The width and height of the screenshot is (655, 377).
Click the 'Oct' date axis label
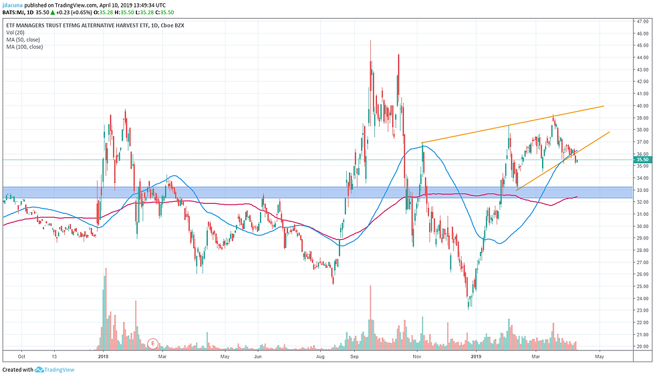coord(21,356)
